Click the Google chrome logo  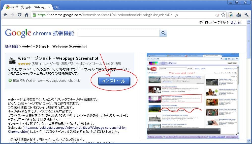point(39,33)
